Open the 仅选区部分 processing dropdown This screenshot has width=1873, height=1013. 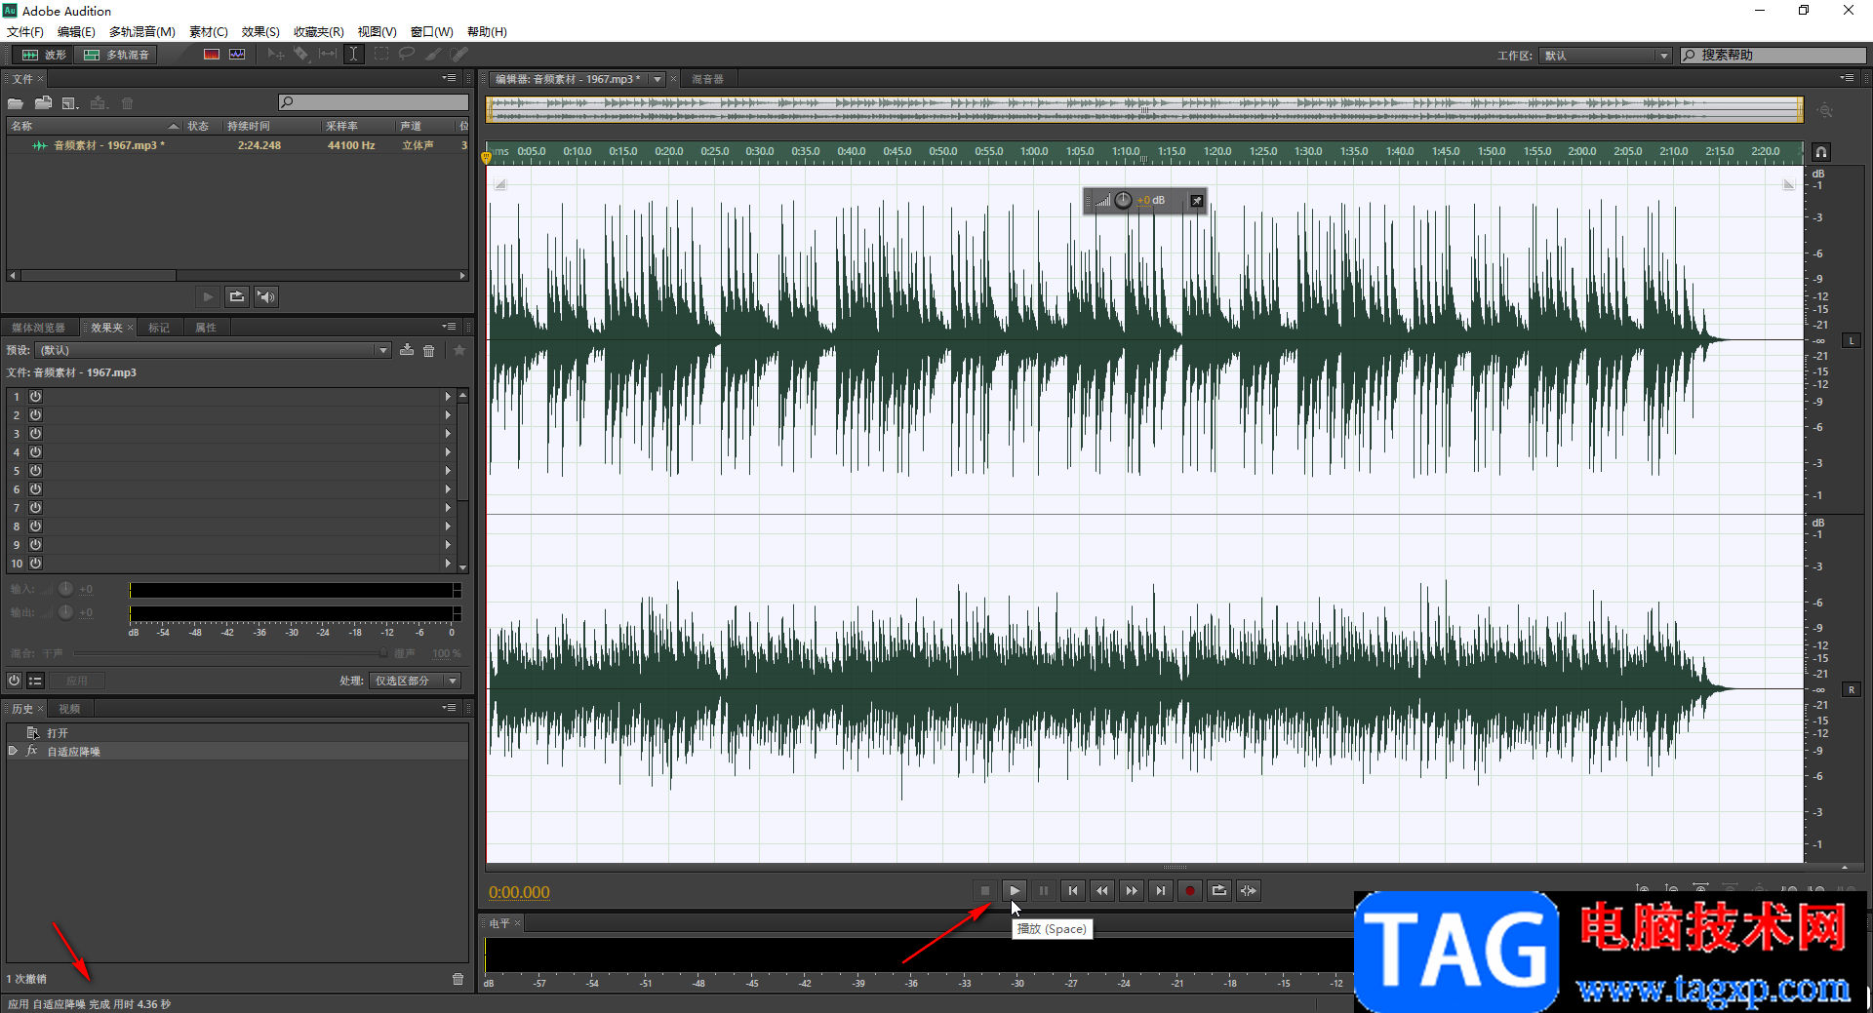415,681
